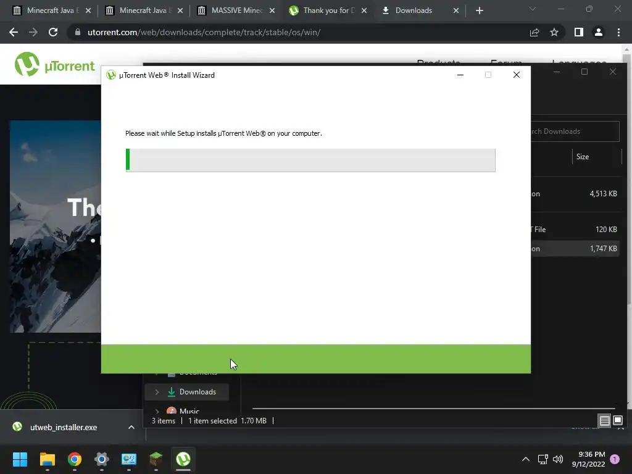
Task: Open the clock and date flyout
Action: 588,459
